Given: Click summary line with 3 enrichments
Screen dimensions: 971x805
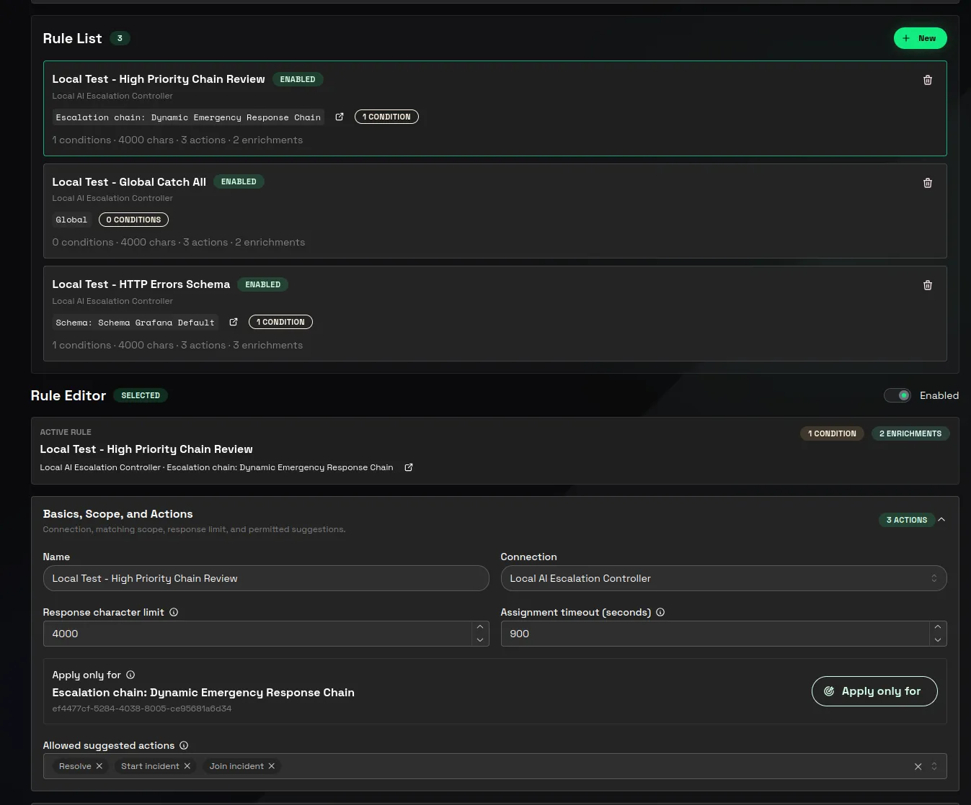Looking at the screenshot, I should [x=177, y=345].
